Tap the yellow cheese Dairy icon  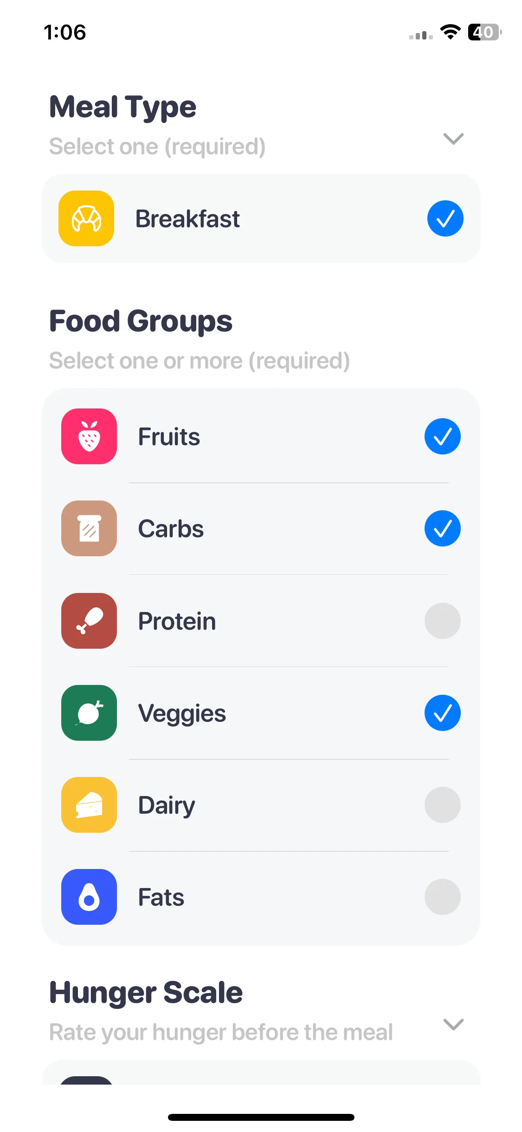coord(89,805)
